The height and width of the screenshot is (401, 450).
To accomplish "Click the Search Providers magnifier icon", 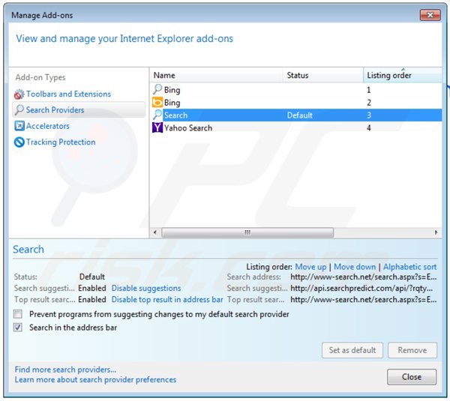I will (19, 110).
